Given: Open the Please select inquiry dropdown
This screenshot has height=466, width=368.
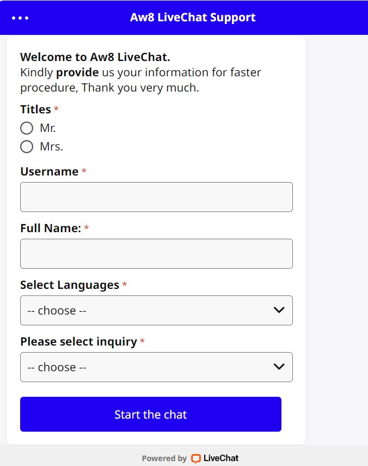Looking at the screenshot, I should point(156,367).
